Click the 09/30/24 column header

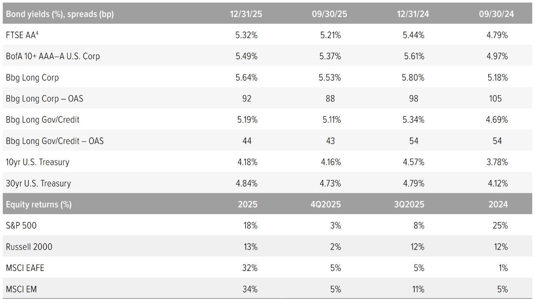(497, 14)
